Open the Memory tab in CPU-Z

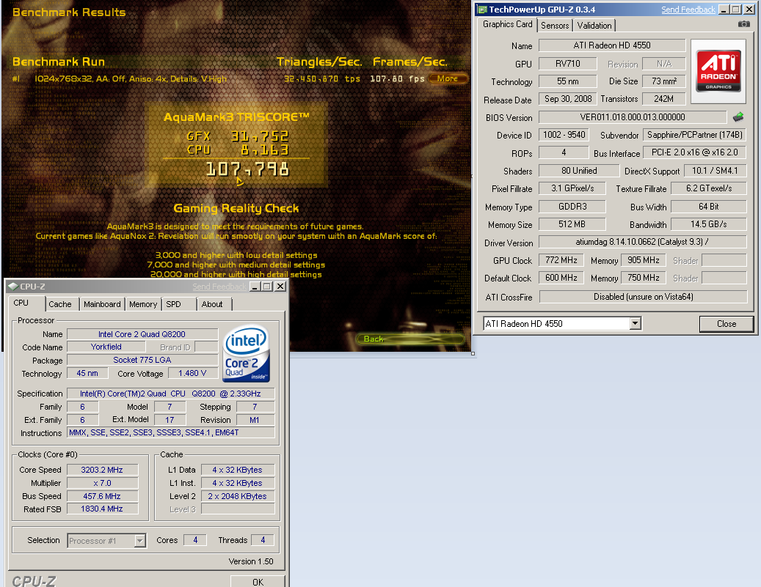pos(143,304)
